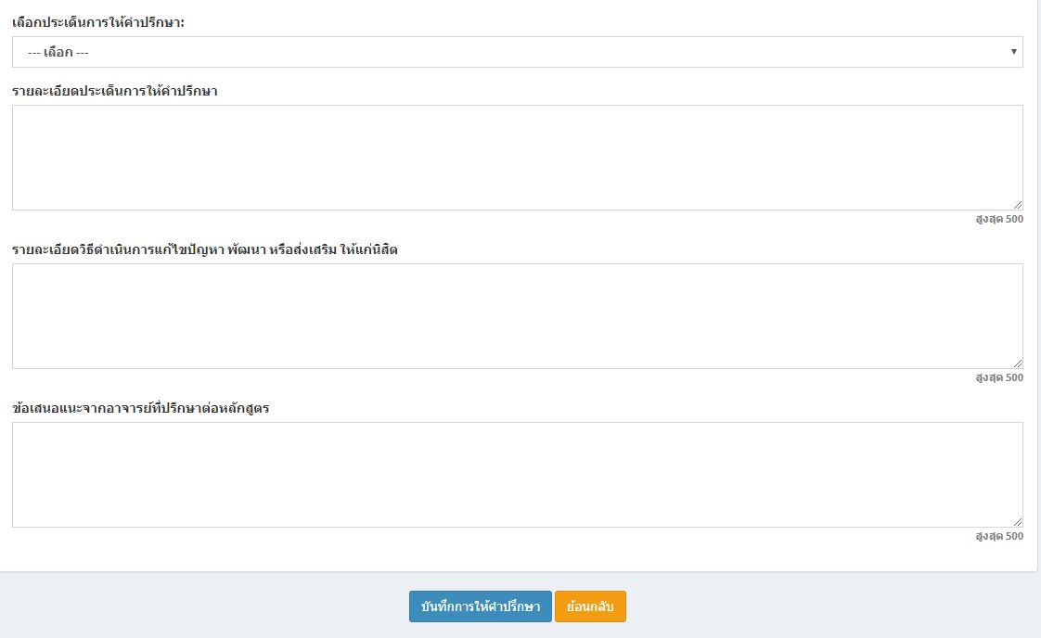Click the arrow on the --- เลือก --- combo box
The width and height of the screenshot is (1041, 638).
[1013, 52]
